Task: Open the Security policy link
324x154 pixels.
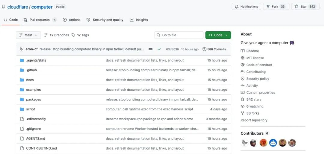Action: click(x=258, y=79)
